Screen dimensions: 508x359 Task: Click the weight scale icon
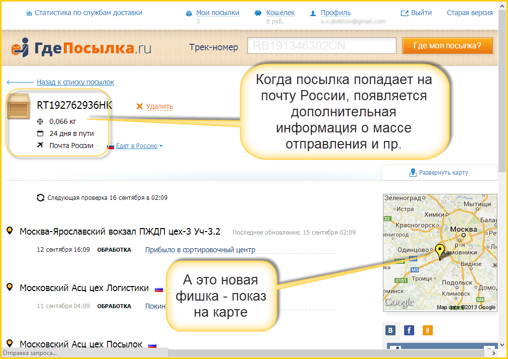pyautogui.click(x=40, y=122)
